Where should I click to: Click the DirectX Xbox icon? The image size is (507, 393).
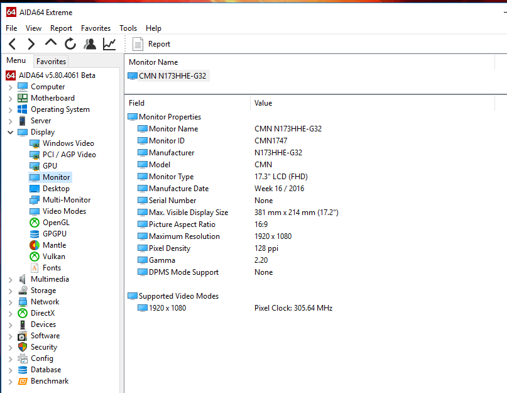pos(23,313)
